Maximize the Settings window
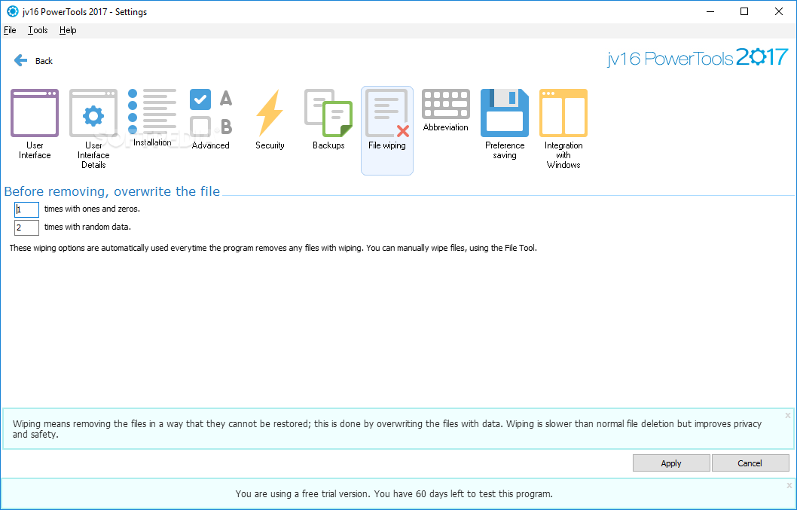 click(x=744, y=11)
